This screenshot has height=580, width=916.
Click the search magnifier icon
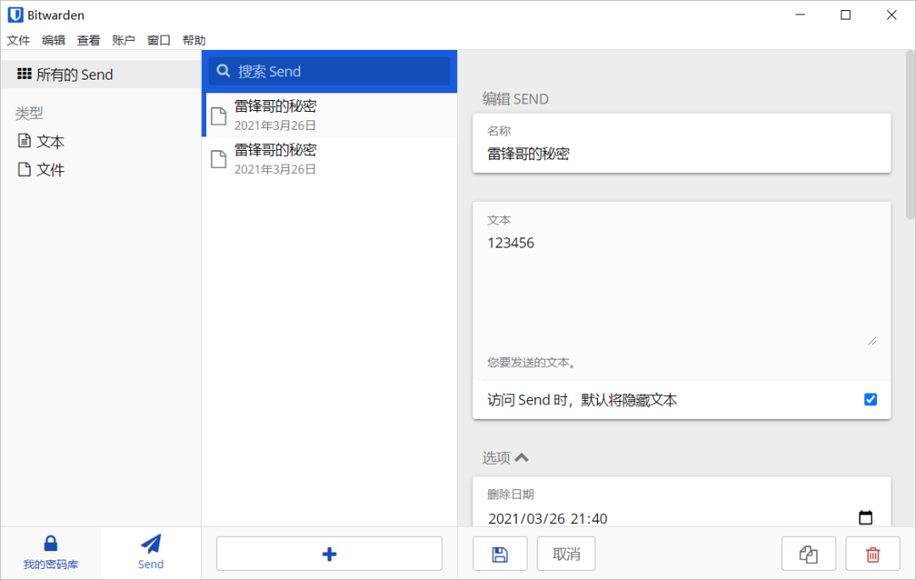point(223,71)
